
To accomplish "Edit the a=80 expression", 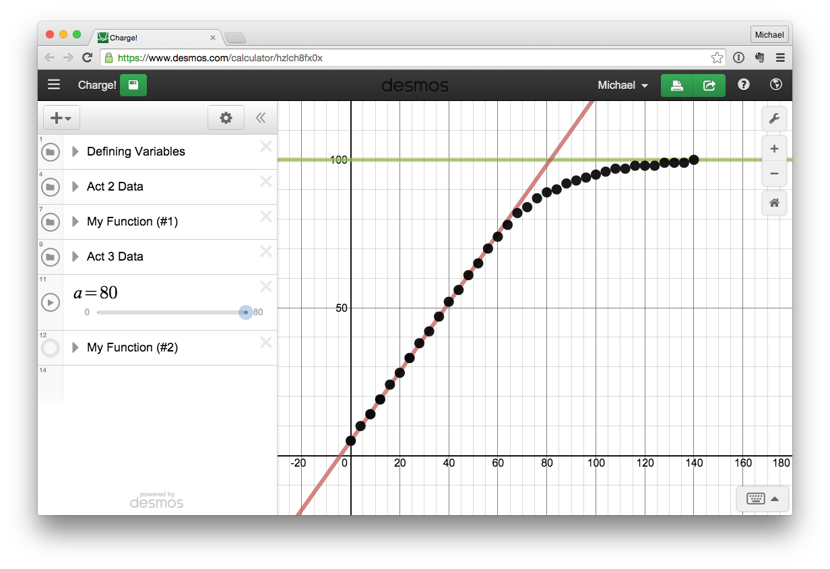I will tap(96, 292).
